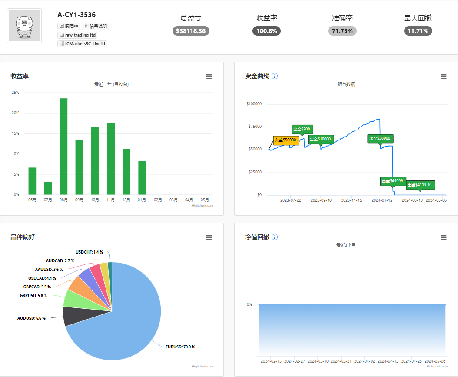458x377 pixels.
Task: Open the 品种偏好 chart hamburger menu
Action: (209, 237)
